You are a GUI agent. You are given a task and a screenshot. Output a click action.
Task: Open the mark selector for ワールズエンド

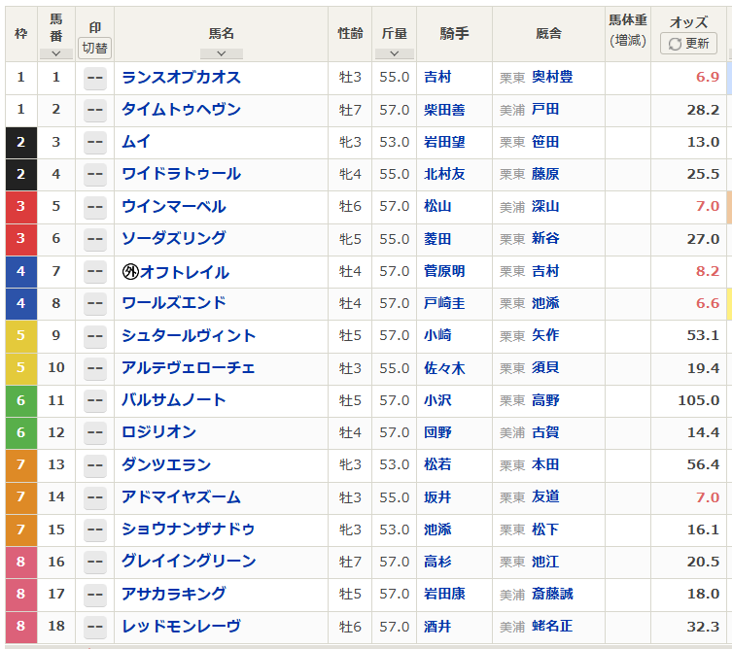click(94, 304)
